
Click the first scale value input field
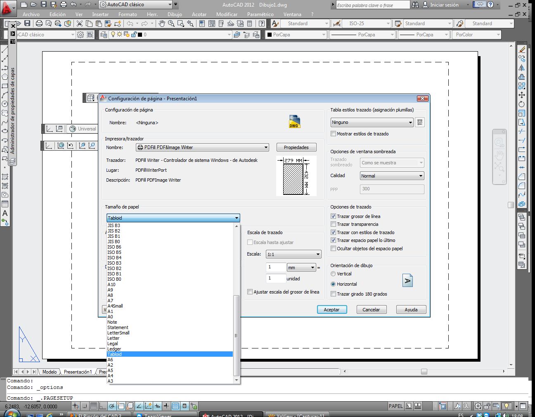(276, 267)
